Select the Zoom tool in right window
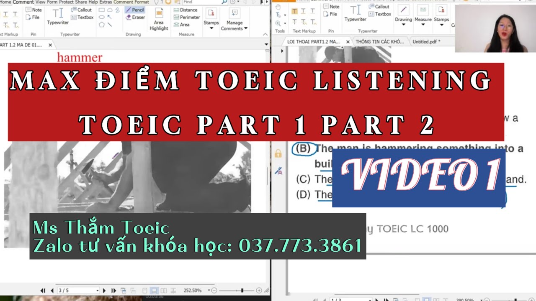Viewport: 536px width, 301px height. 278,23
